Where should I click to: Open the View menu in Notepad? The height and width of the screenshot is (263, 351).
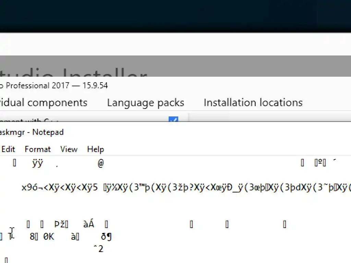click(x=69, y=149)
